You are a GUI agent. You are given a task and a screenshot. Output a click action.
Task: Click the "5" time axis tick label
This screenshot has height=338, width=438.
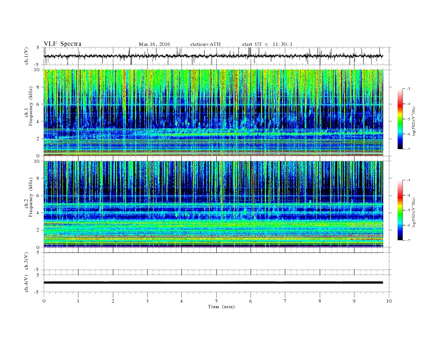pyautogui.click(x=216, y=301)
